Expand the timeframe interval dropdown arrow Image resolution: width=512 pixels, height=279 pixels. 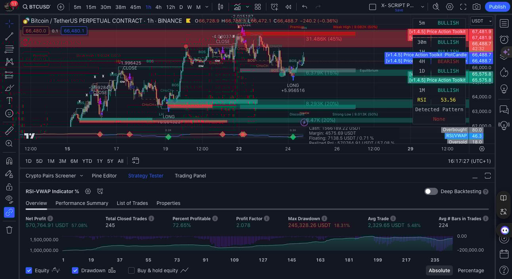(x=207, y=7)
